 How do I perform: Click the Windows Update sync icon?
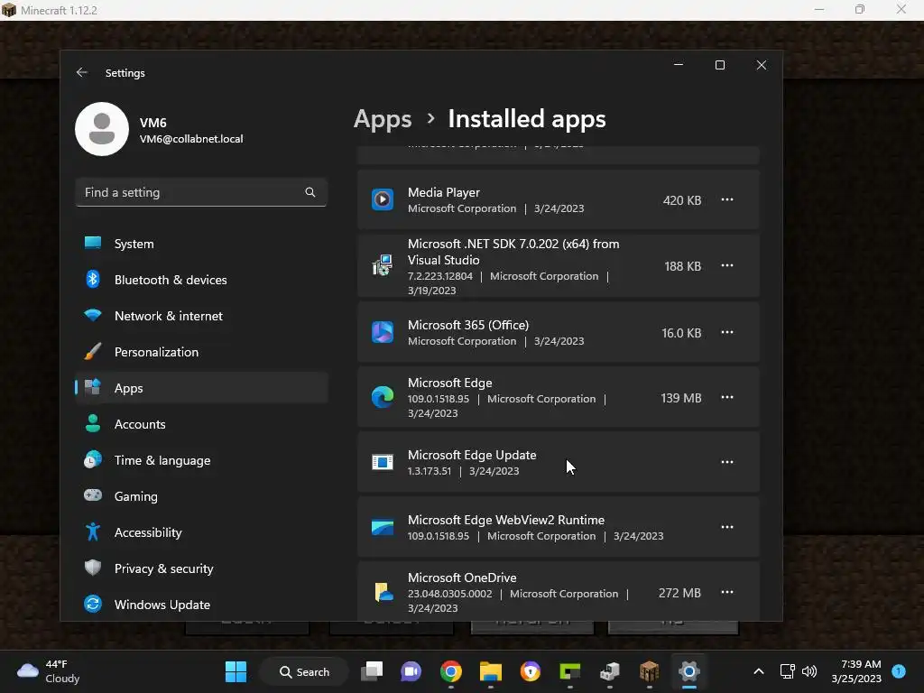click(93, 604)
